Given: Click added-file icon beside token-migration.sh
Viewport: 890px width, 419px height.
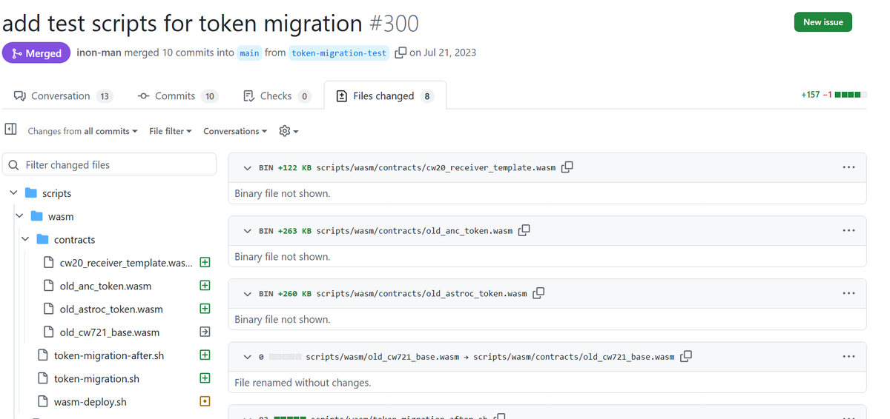Looking at the screenshot, I should 205,378.
